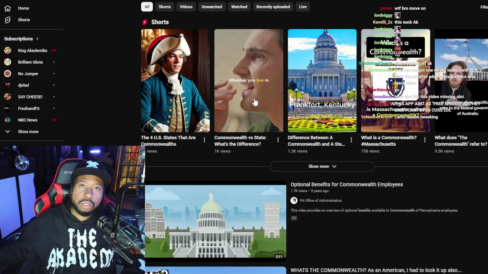488x274 pixels.
Task: Open FreshandFit channel avatar
Action: (8, 108)
